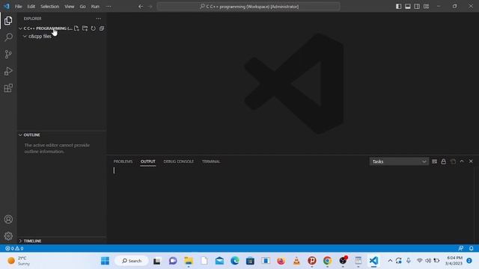The width and height of the screenshot is (479, 269).
Task: Click the VS Code logo in title bar
Action: point(7,7)
